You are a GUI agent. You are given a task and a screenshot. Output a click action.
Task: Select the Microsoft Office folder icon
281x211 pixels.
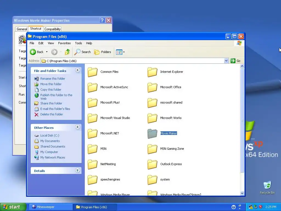[152, 87]
